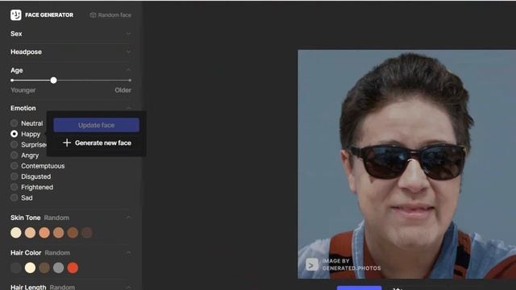The image size is (516, 290).
Task: Select the Happy emotion radio button
Action: pyautogui.click(x=14, y=134)
